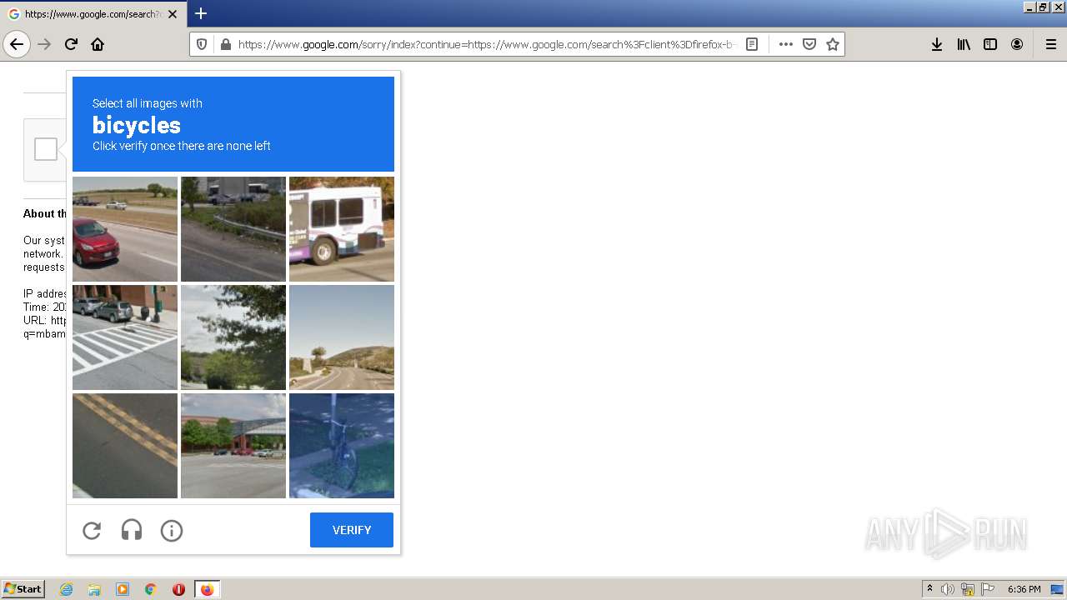This screenshot has height=600, width=1067.
Task: Open the Opera taskbar icon
Action: 178,589
